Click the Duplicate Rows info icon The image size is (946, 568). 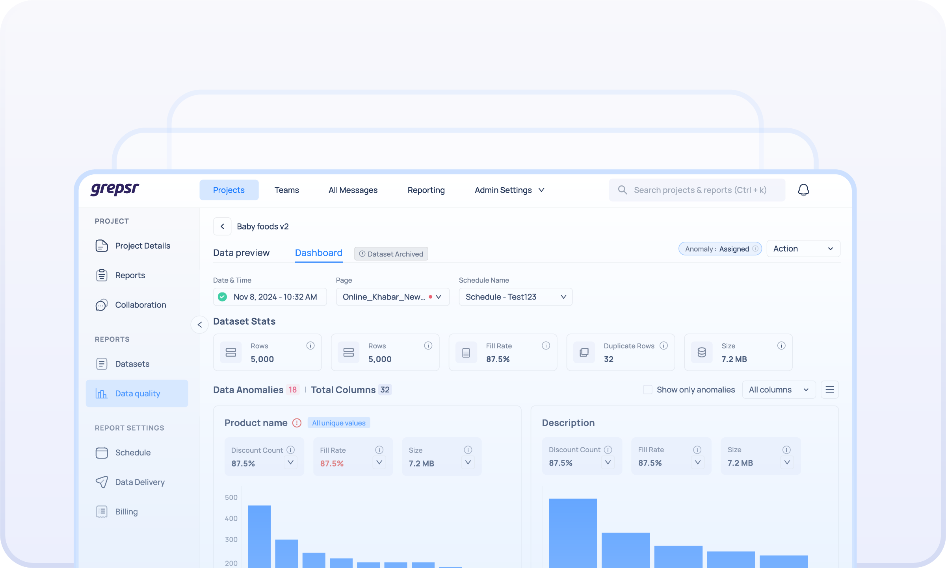pos(664,346)
